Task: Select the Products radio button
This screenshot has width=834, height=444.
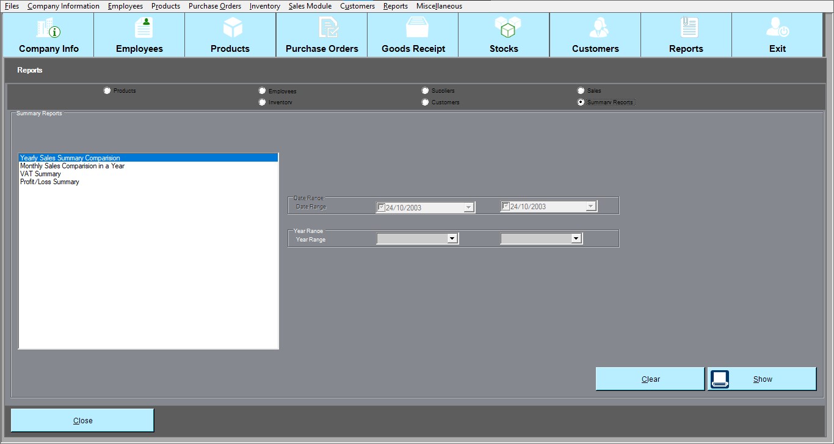Action: (107, 91)
